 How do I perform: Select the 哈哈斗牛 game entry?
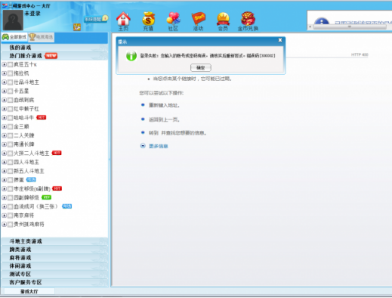coord(23,117)
